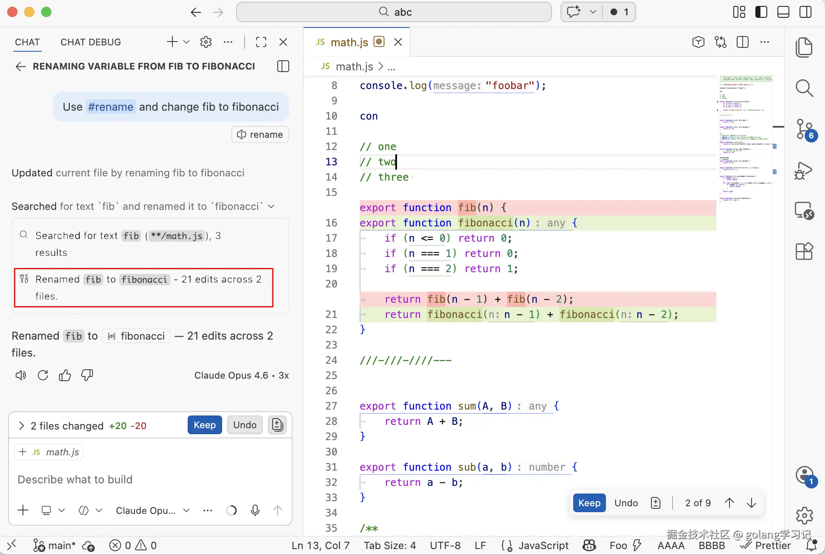Toggle the secondary side bar

click(x=805, y=12)
